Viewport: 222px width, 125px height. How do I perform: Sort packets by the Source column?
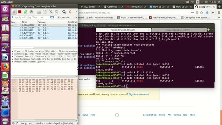[42, 22]
